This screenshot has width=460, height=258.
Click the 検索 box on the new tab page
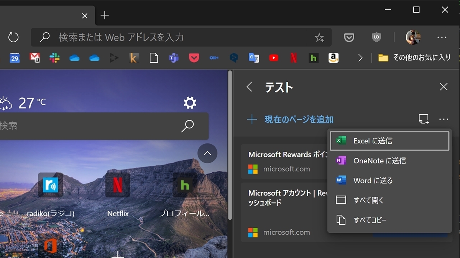(104, 126)
